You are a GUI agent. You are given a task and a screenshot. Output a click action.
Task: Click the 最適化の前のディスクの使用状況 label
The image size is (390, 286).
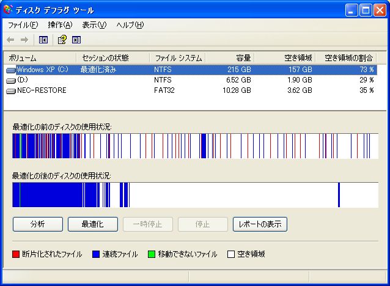[x=62, y=127]
